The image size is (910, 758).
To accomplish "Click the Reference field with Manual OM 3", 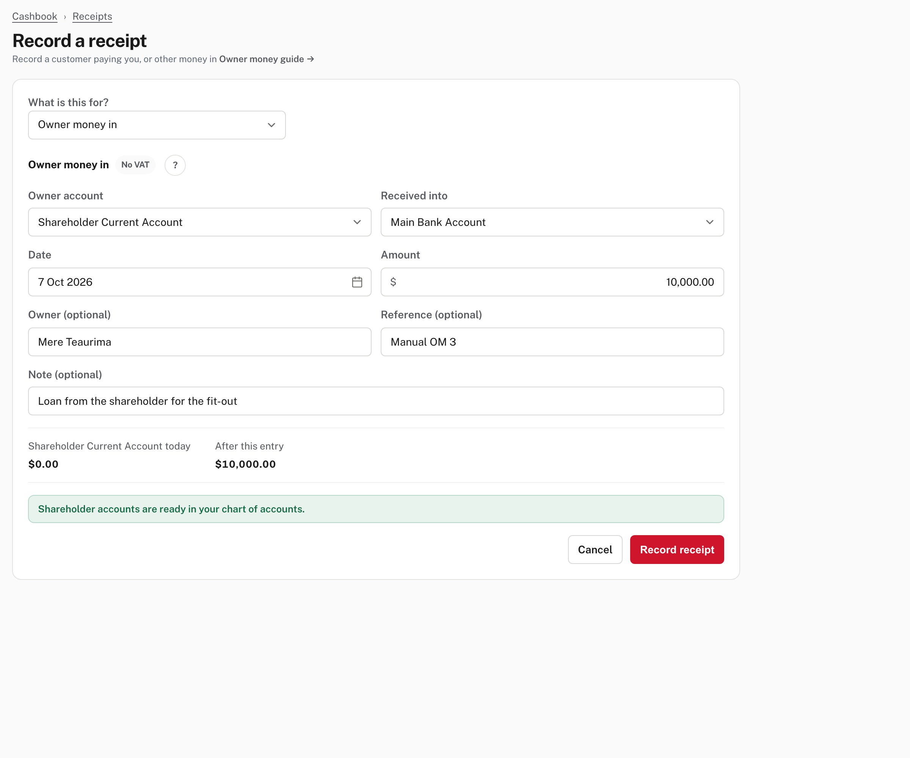I will coord(552,342).
